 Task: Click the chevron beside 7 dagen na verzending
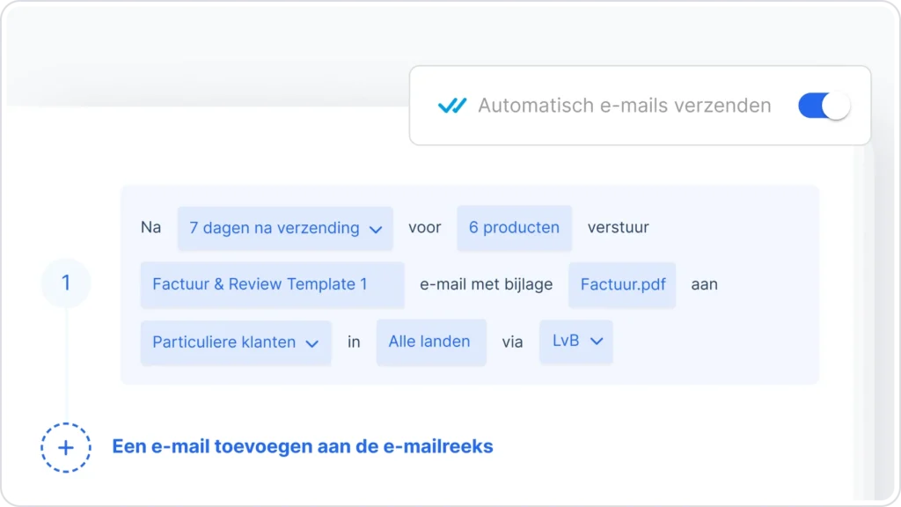point(376,230)
